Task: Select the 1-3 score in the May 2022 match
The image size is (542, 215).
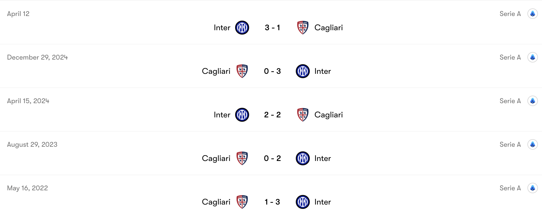Action: [272, 202]
